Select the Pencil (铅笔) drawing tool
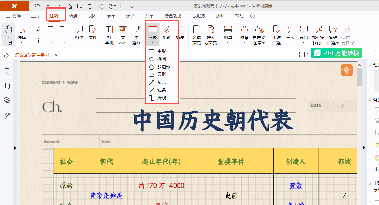 coord(167,34)
